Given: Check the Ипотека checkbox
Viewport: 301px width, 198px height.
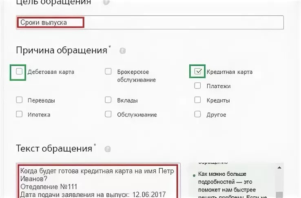Looking at the screenshot, I should (x=19, y=114).
